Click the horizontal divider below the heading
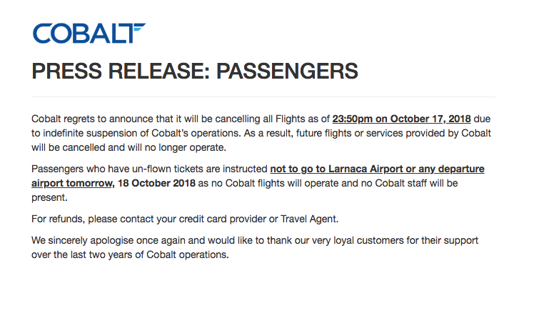The image size is (539, 326). point(263,97)
